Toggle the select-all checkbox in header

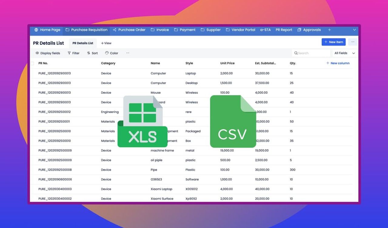[x=32, y=63]
